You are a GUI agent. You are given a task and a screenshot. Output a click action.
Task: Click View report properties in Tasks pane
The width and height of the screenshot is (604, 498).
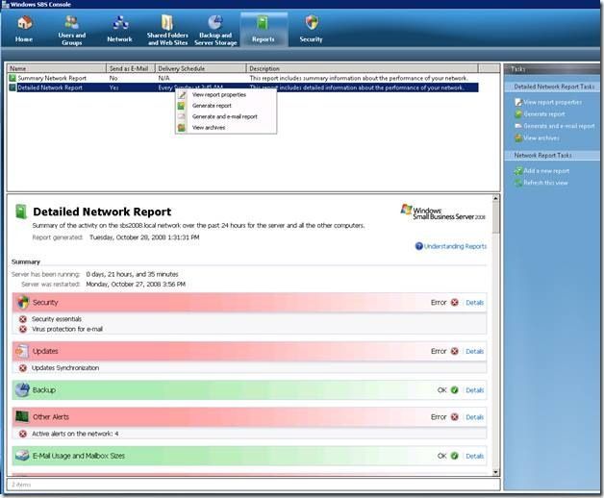coord(552,102)
